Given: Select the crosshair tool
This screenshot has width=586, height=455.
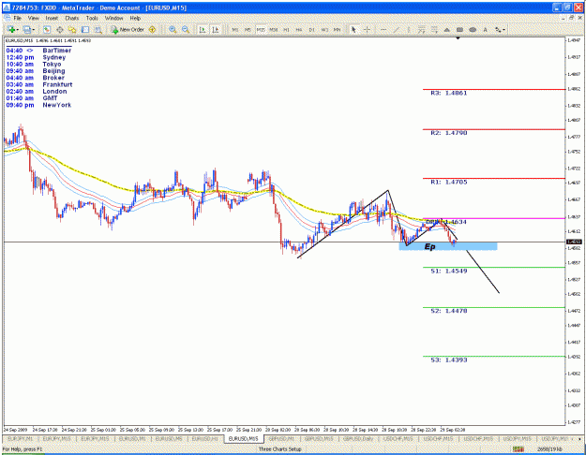Looking at the screenshot, I should [x=367, y=29].
